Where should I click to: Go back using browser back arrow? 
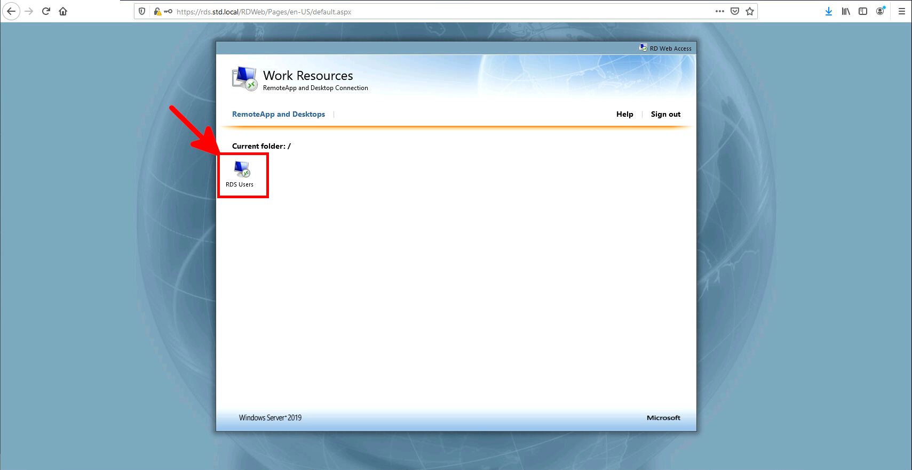11,11
